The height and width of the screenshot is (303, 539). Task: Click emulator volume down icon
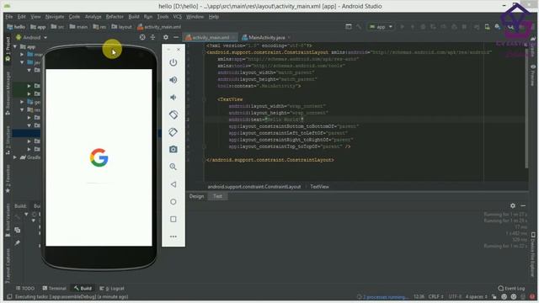click(x=173, y=98)
